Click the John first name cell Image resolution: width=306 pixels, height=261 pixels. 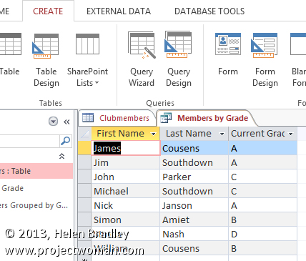pyautogui.click(x=126, y=177)
